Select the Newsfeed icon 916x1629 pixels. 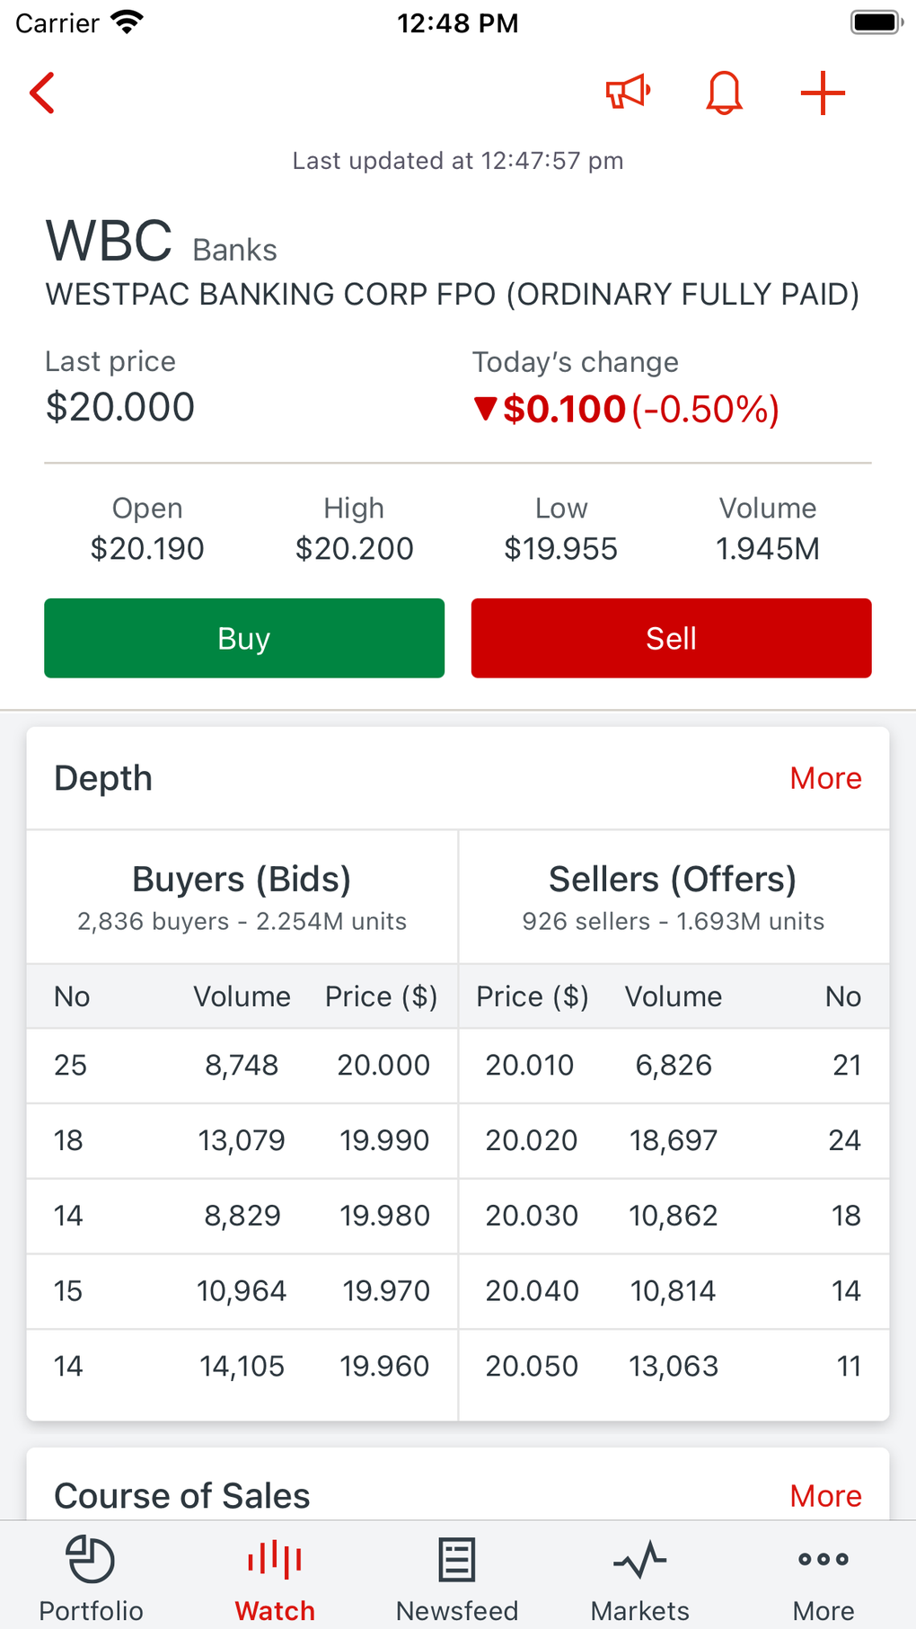tap(457, 1561)
